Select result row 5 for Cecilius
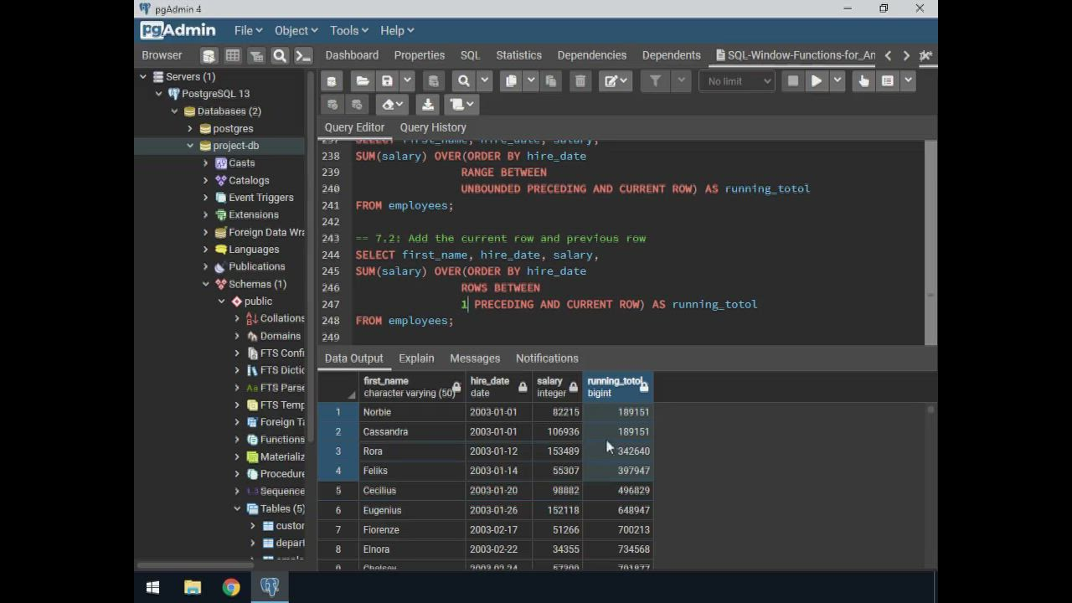Viewport: 1072px width, 603px height. (x=338, y=491)
